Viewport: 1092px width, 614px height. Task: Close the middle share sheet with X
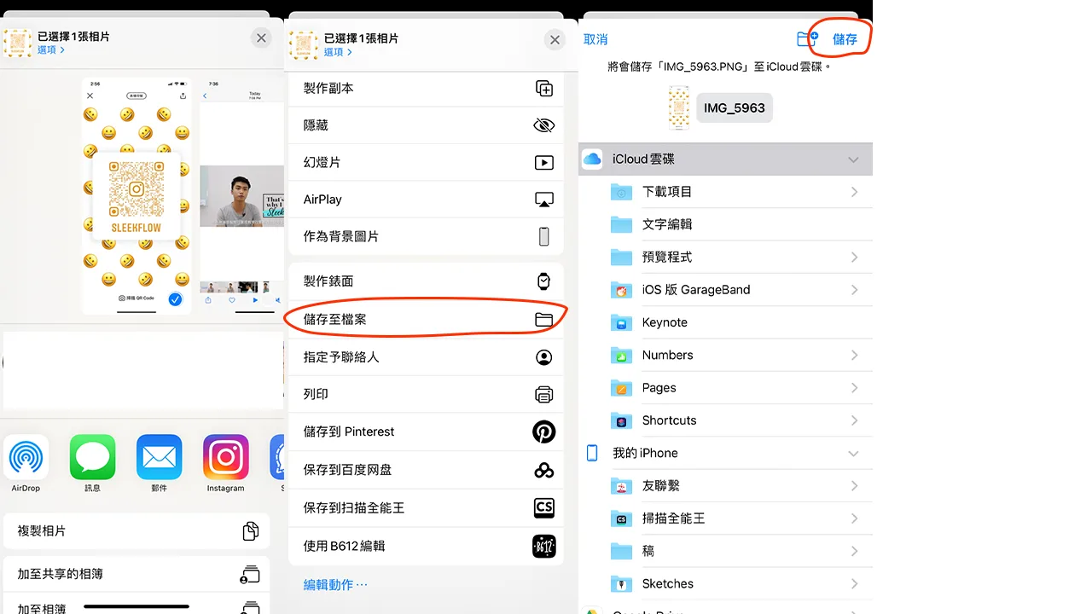coord(555,39)
